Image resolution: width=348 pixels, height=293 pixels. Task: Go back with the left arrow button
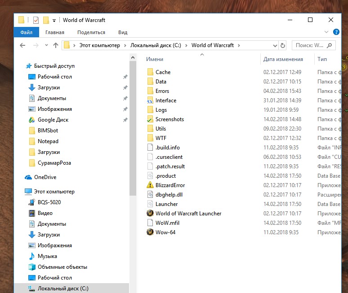[x=22, y=45]
